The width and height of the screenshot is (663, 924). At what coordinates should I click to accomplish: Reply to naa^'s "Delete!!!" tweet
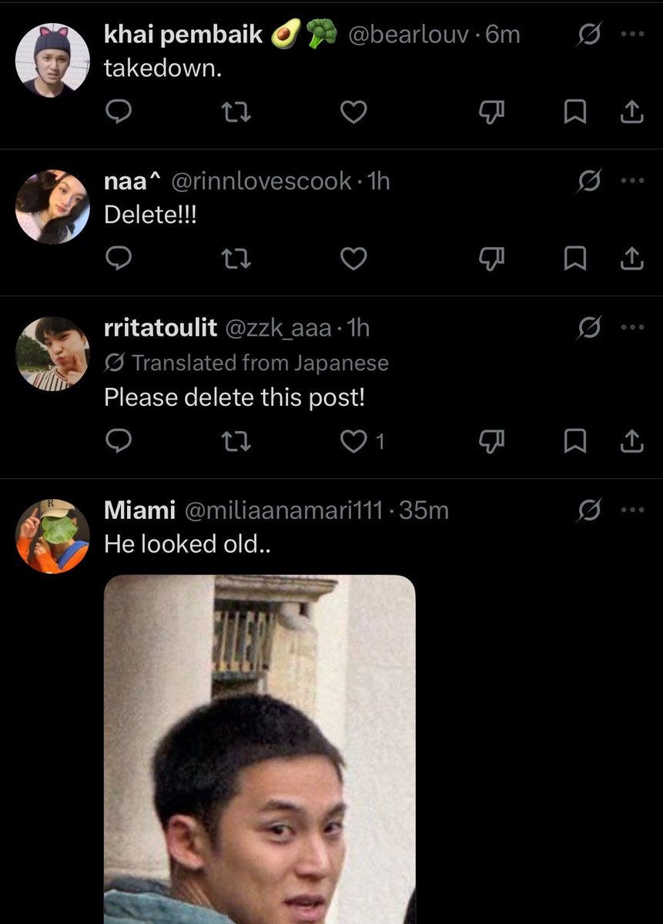click(x=118, y=259)
